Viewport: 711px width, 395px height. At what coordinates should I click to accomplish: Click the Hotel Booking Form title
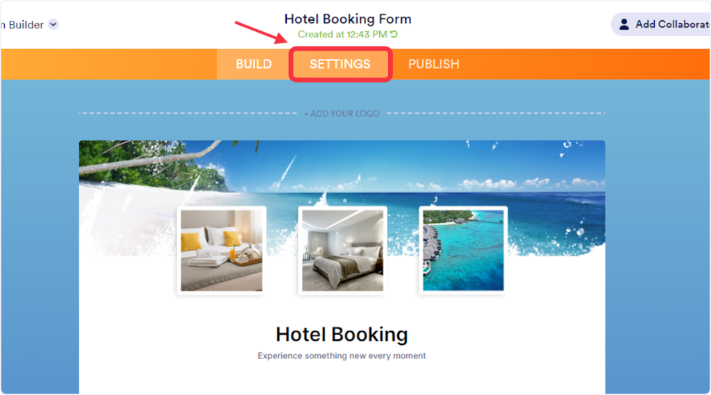click(348, 19)
